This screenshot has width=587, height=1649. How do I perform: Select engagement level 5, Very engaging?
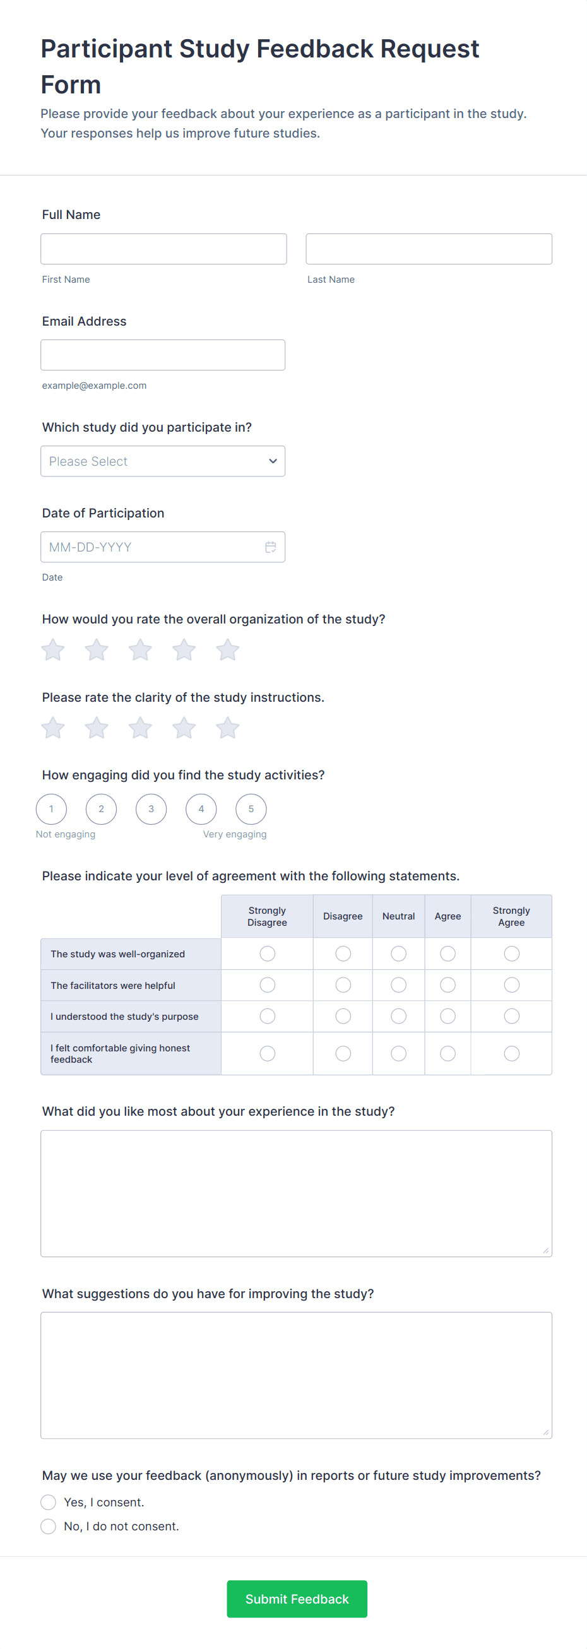(x=251, y=809)
